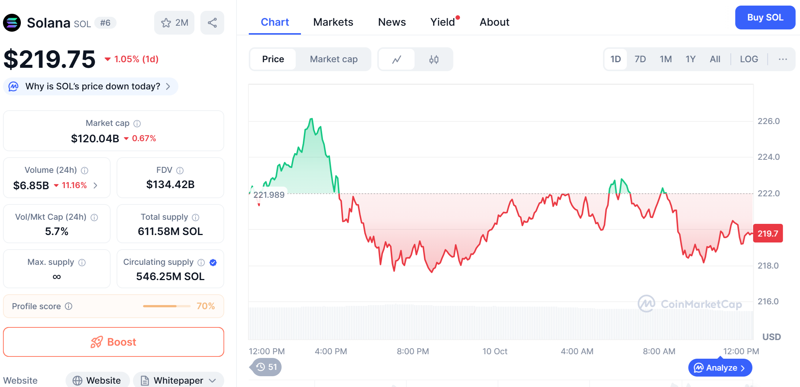Select the 7D time range
The width and height of the screenshot is (800, 387).
click(640, 59)
